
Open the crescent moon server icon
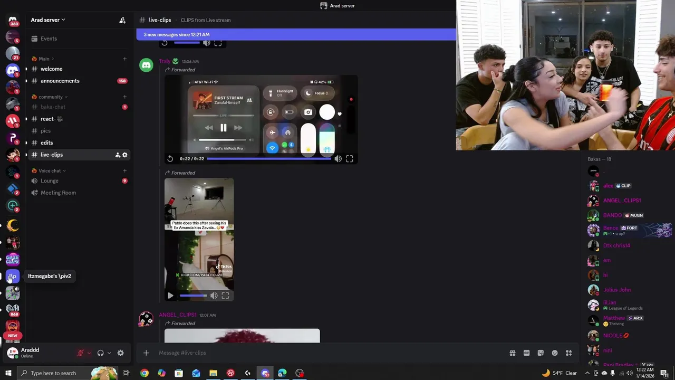tap(13, 225)
